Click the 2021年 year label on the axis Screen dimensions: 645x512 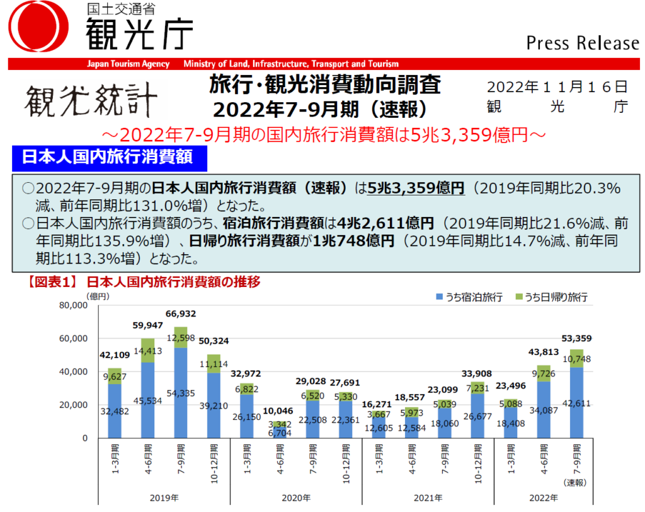[428, 497]
